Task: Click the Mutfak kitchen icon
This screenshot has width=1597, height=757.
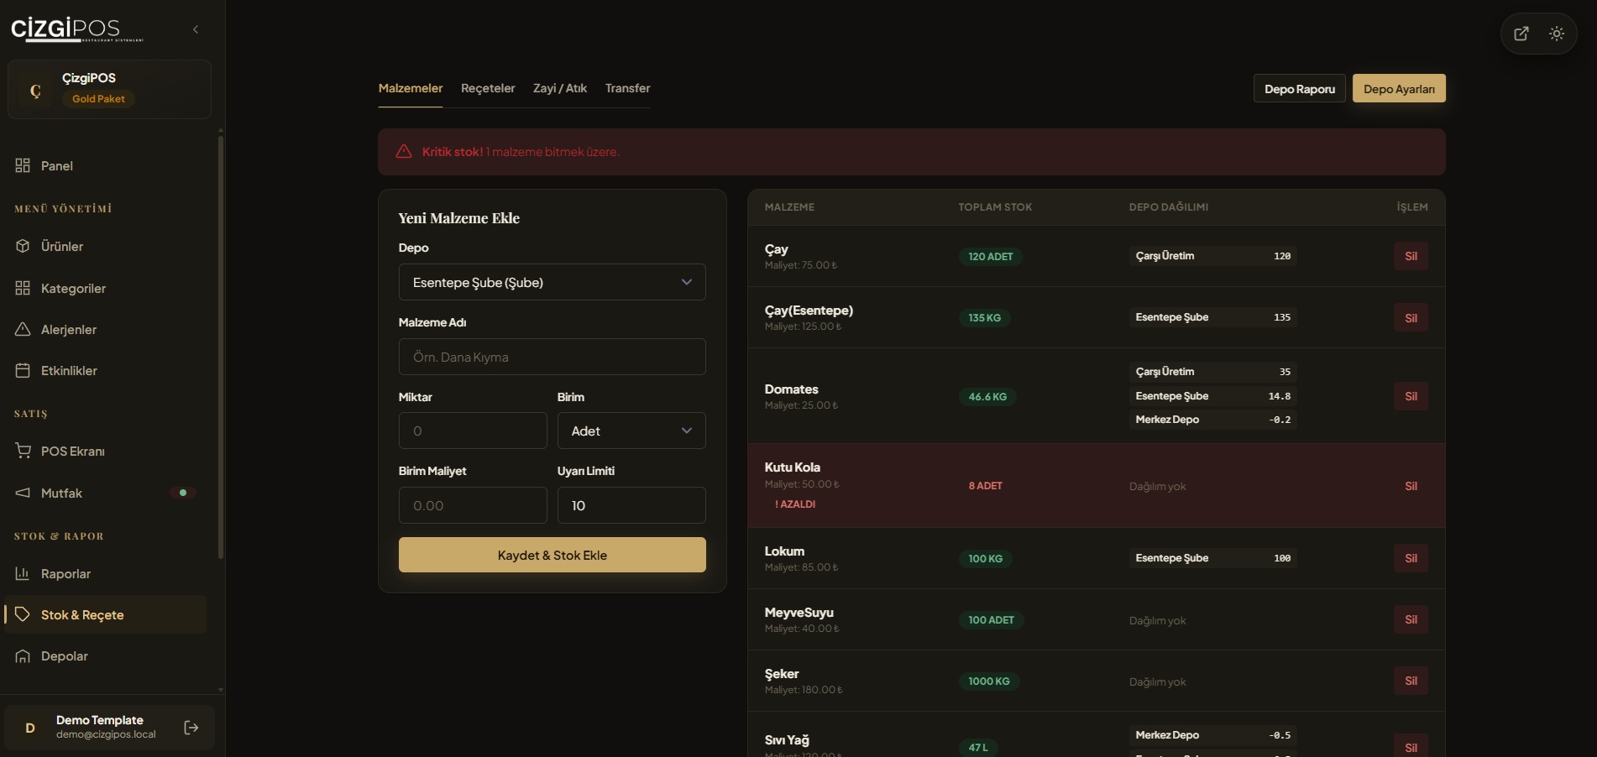Action: [x=23, y=493]
